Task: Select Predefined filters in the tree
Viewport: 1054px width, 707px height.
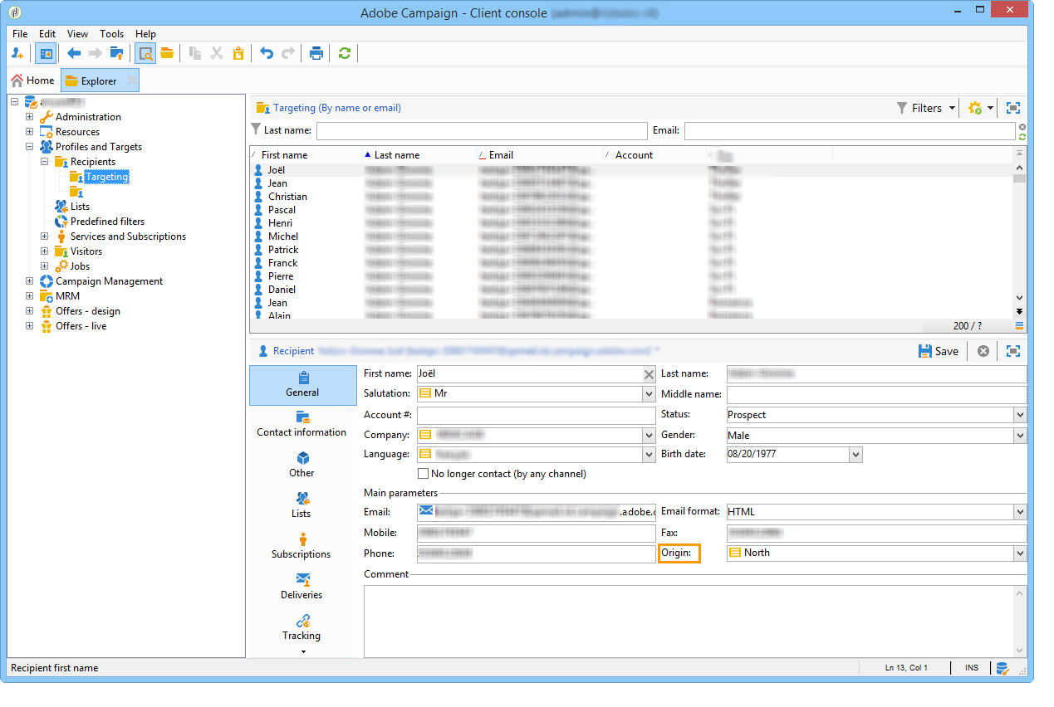Action: point(107,222)
